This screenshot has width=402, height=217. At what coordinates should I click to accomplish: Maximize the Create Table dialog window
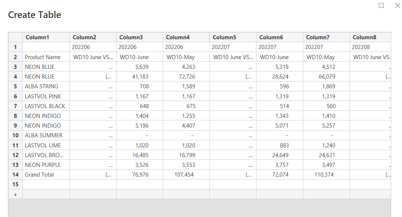[381, 5]
